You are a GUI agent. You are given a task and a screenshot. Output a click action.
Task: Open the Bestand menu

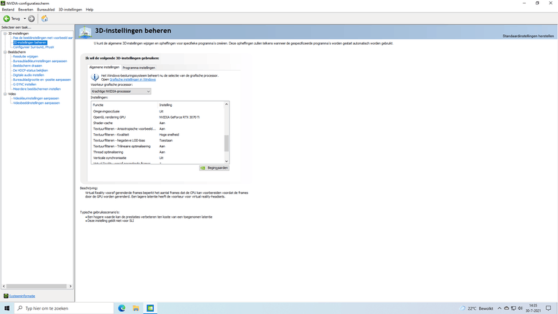[x=8, y=10]
